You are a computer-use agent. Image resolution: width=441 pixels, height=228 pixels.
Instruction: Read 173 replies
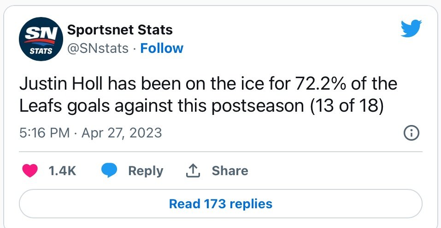pyautogui.click(x=220, y=203)
